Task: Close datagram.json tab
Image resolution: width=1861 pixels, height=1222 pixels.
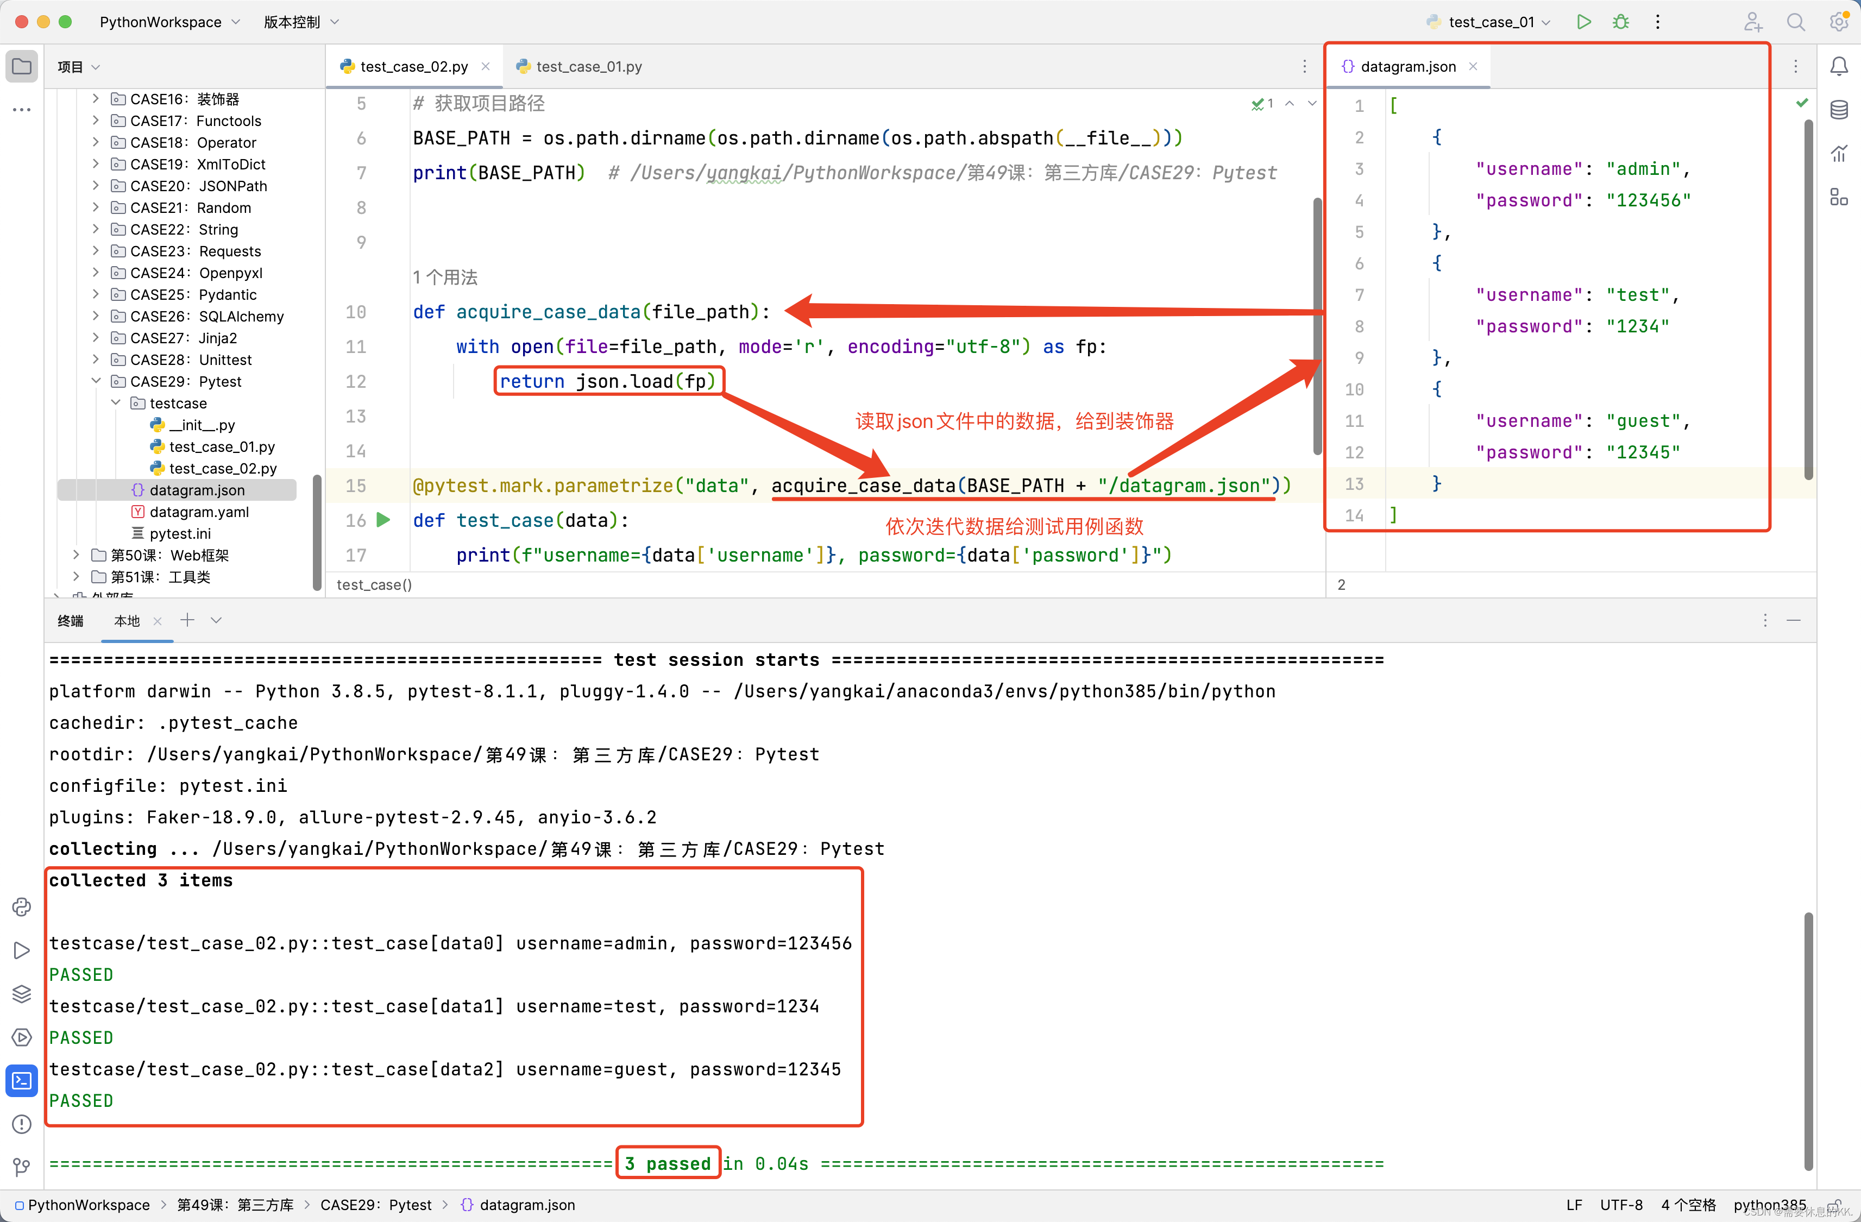Action: (x=1473, y=66)
